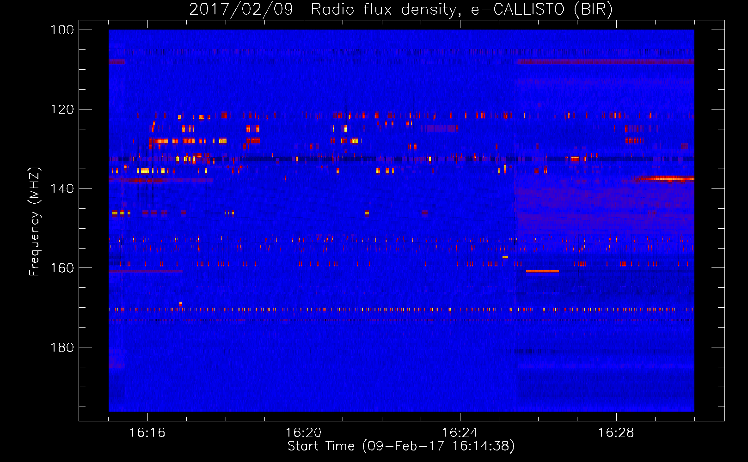Click the 16:24 time tick label
Image resolution: width=748 pixels, height=462 pixels.
[x=460, y=432]
